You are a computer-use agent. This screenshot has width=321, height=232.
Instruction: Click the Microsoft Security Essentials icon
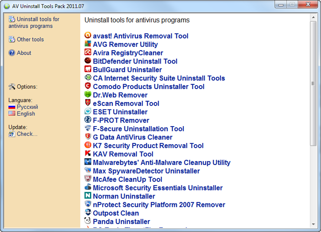pos(88,187)
